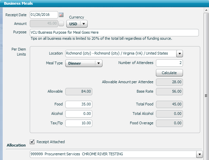The width and height of the screenshot is (209, 160).
Task: Click the Base Rate value 56.00
Action: pos(169,92)
